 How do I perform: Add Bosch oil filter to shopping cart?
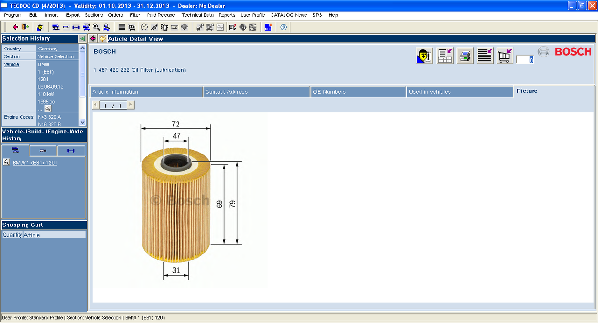(x=505, y=56)
